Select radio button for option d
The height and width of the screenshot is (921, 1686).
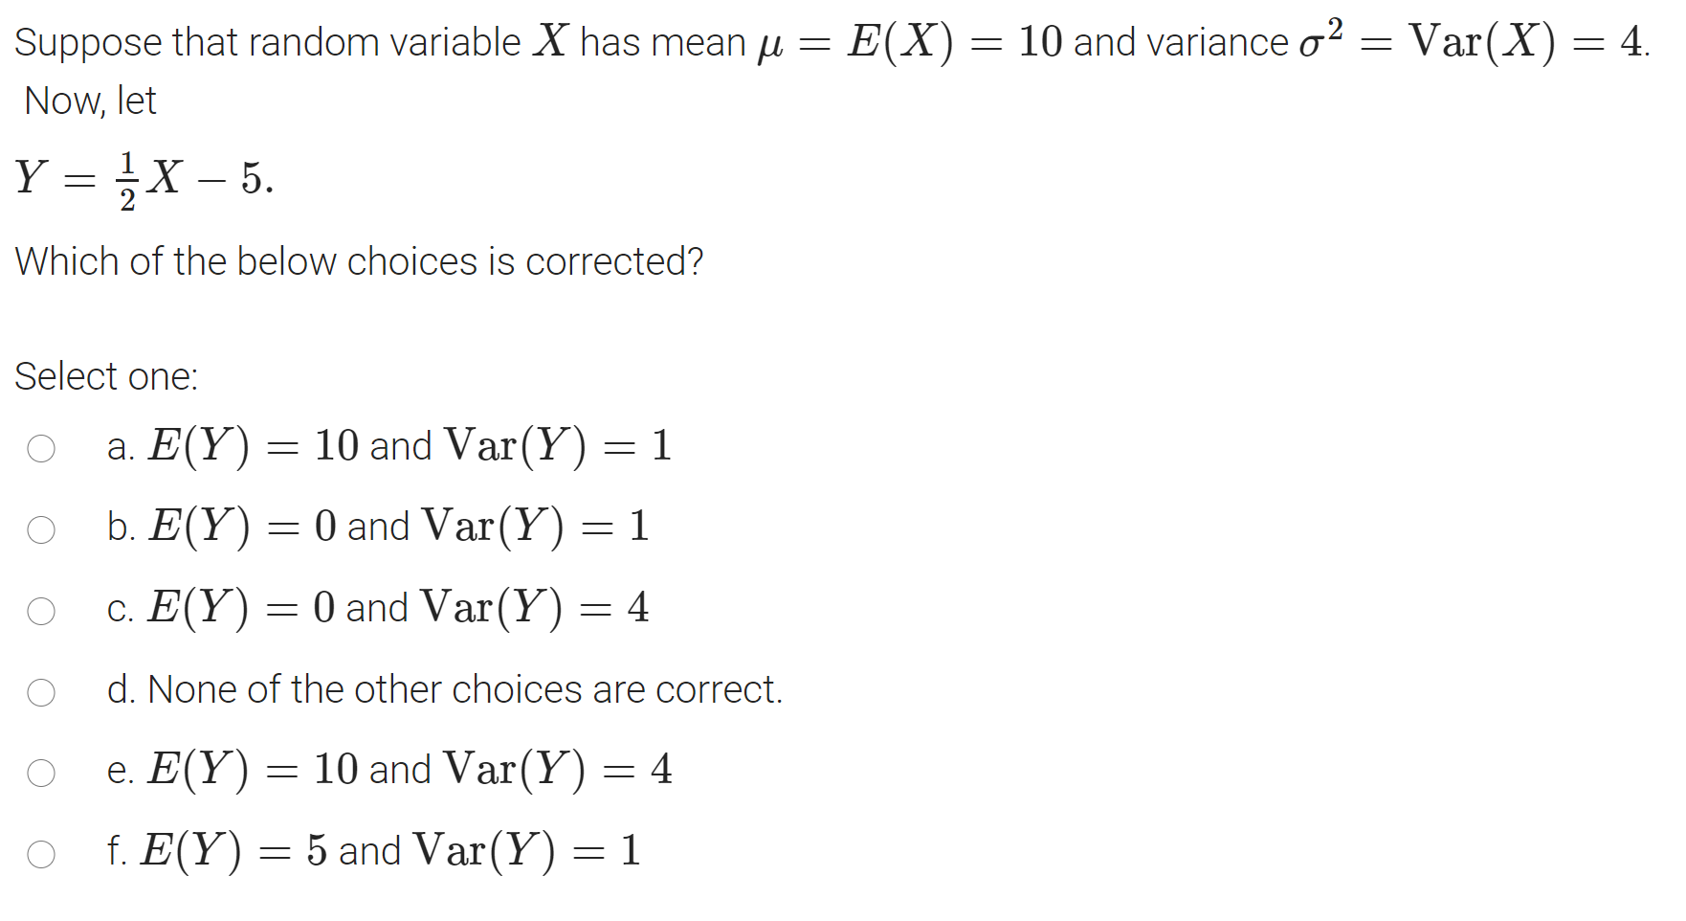(x=41, y=689)
